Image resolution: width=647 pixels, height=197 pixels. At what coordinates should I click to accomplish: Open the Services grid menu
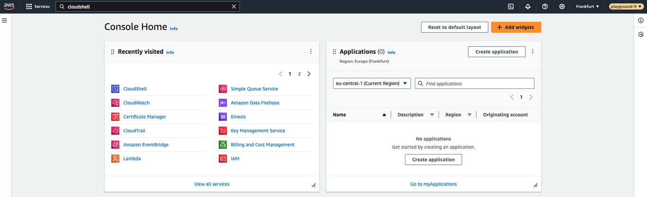[38, 7]
